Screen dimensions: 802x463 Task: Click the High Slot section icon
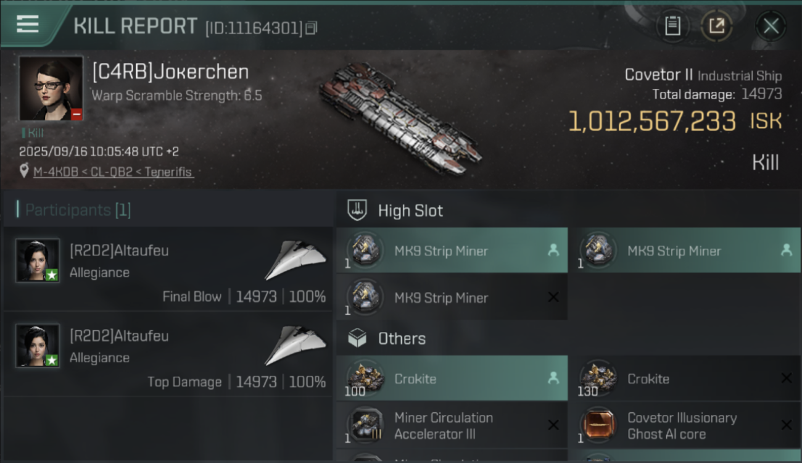pos(357,210)
